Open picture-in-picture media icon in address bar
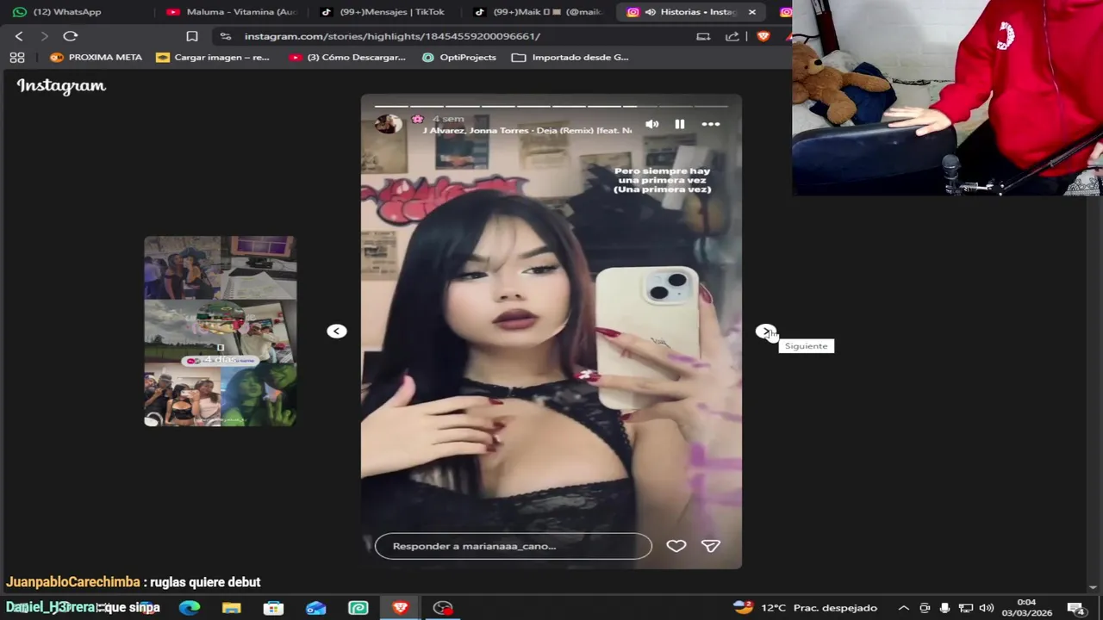 [703, 36]
